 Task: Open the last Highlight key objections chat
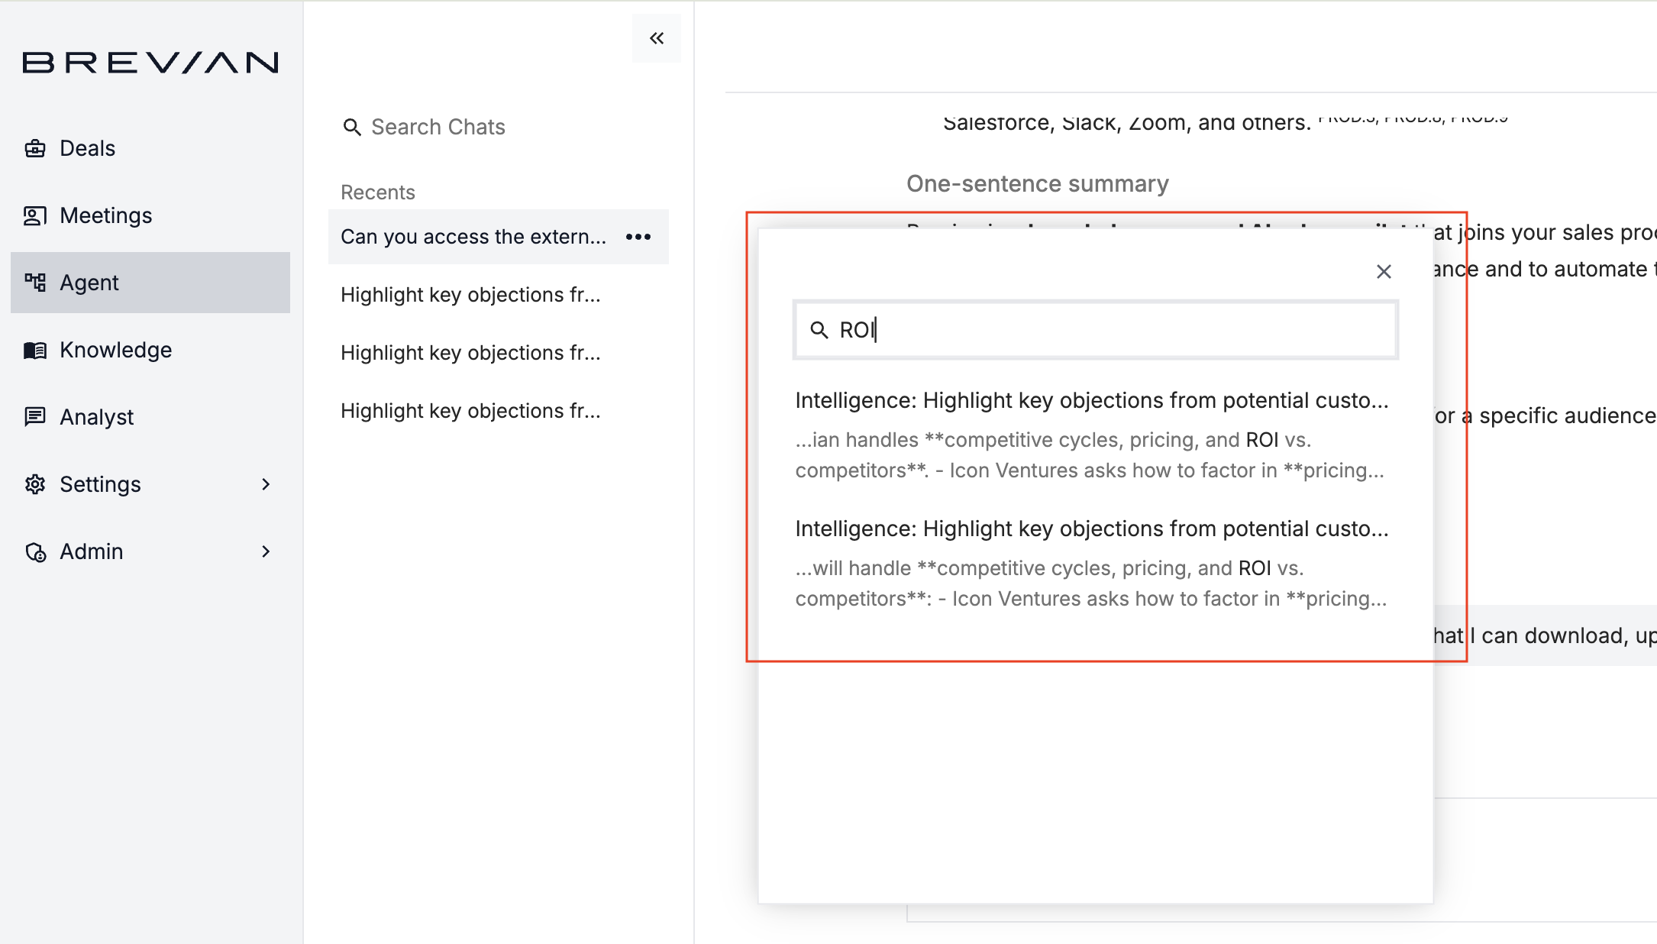coord(470,411)
